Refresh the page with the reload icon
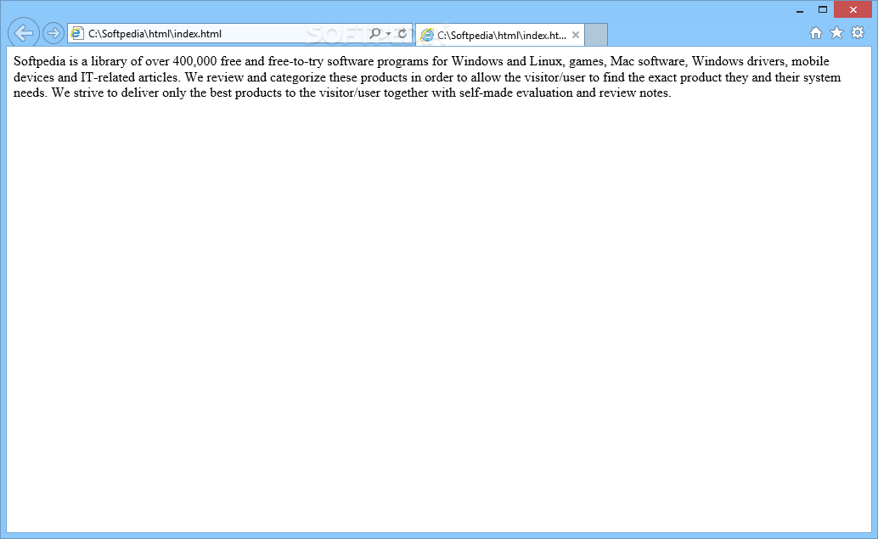878x539 pixels. pyautogui.click(x=402, y=34)
